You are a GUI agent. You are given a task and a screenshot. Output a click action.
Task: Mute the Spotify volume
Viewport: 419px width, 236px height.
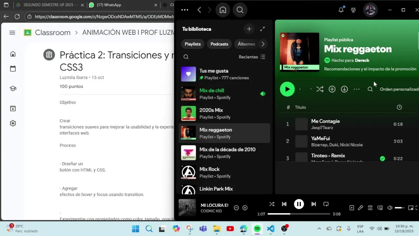click(390, 208)
